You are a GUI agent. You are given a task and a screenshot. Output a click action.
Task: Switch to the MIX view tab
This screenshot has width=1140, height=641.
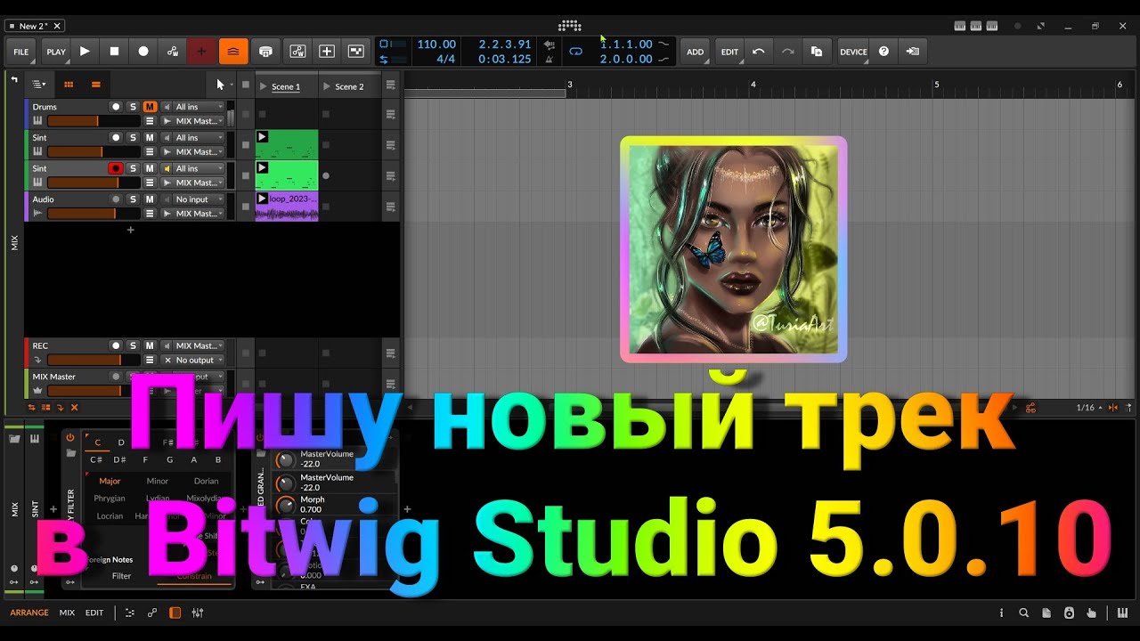67,613
